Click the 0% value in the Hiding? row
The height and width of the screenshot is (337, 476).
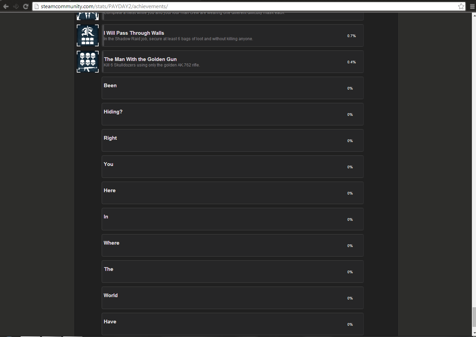pyautogui.click(x=350, y=114)
